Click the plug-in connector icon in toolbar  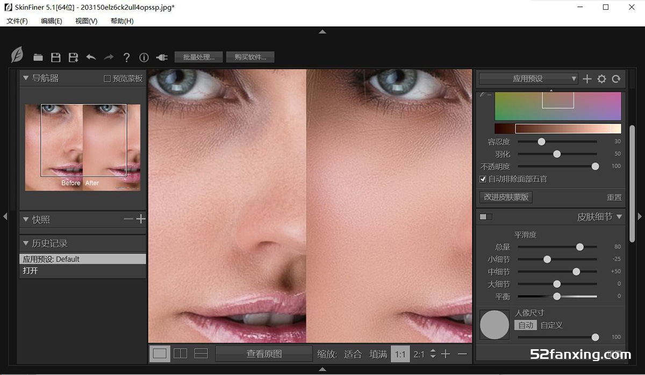click(x=162, y=57)
